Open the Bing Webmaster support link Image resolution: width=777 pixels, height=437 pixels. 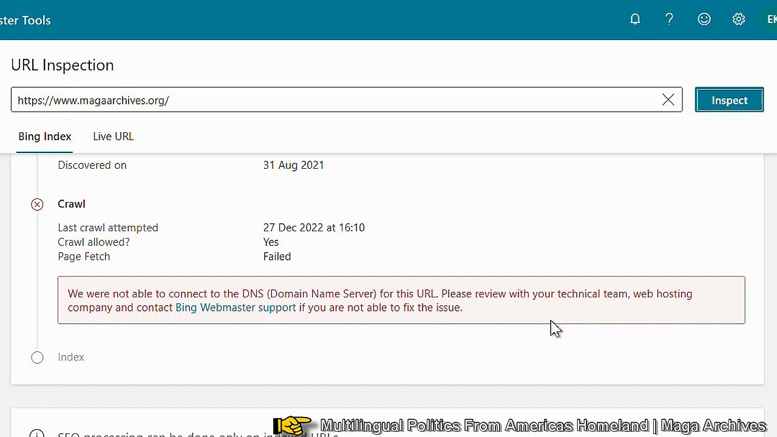pos(236,308)
